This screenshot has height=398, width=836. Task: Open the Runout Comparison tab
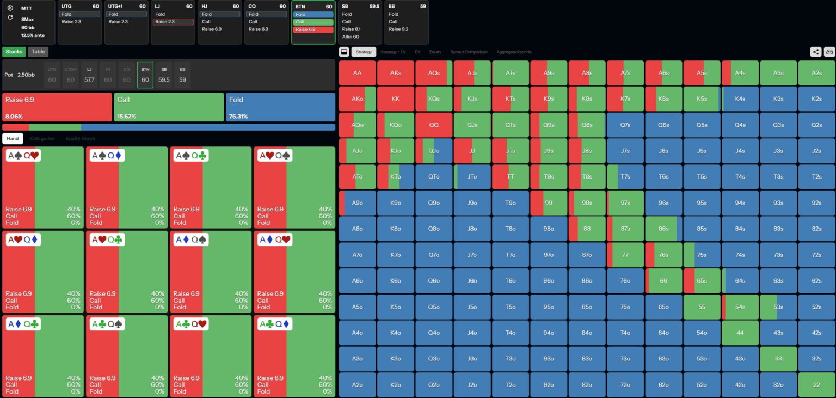[469, 52]
